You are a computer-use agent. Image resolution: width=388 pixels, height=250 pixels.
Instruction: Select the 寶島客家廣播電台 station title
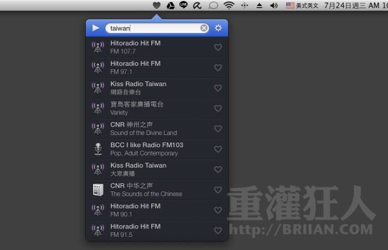pyautogui.click(x=137, y=104)
